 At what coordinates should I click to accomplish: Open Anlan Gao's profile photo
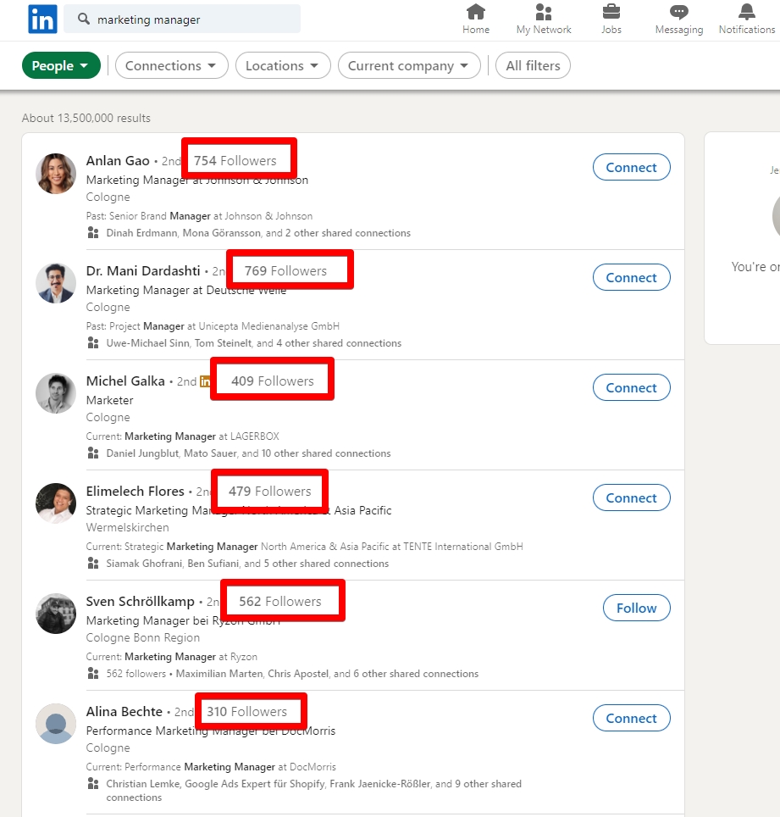click(x=56, y=174)
